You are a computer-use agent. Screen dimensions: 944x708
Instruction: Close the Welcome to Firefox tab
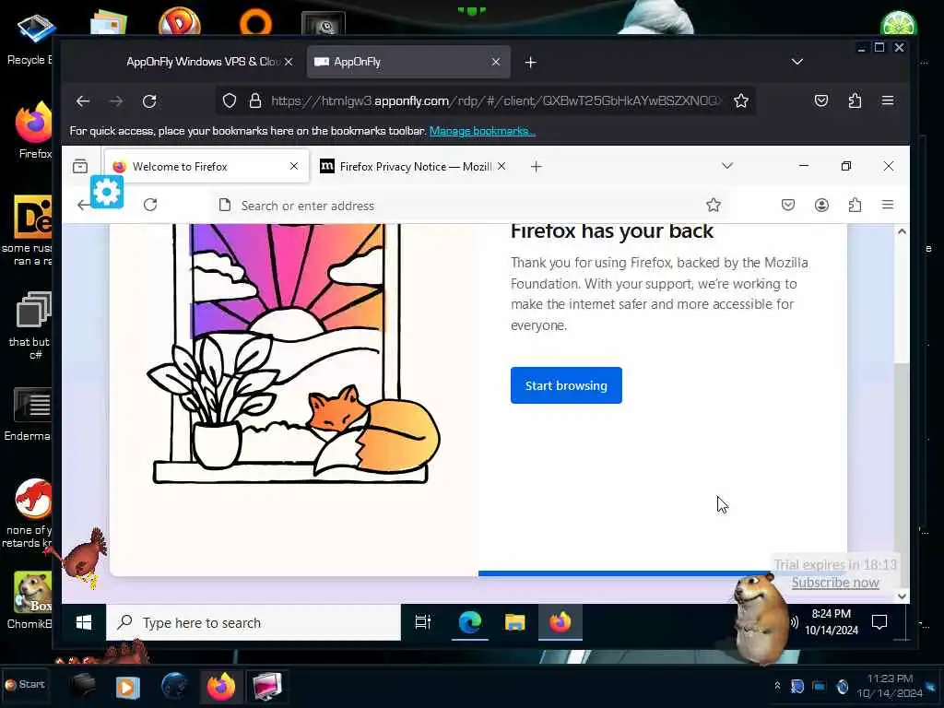point(294,166)
